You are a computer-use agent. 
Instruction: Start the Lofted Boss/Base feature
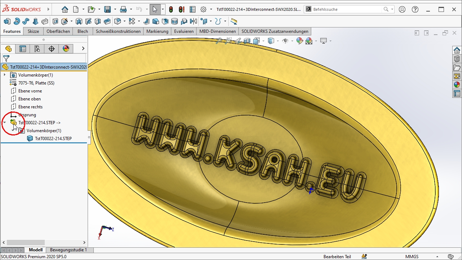pos(35,21)
